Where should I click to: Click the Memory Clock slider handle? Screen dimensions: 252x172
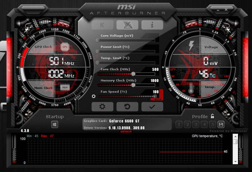(x=133, y=85)
